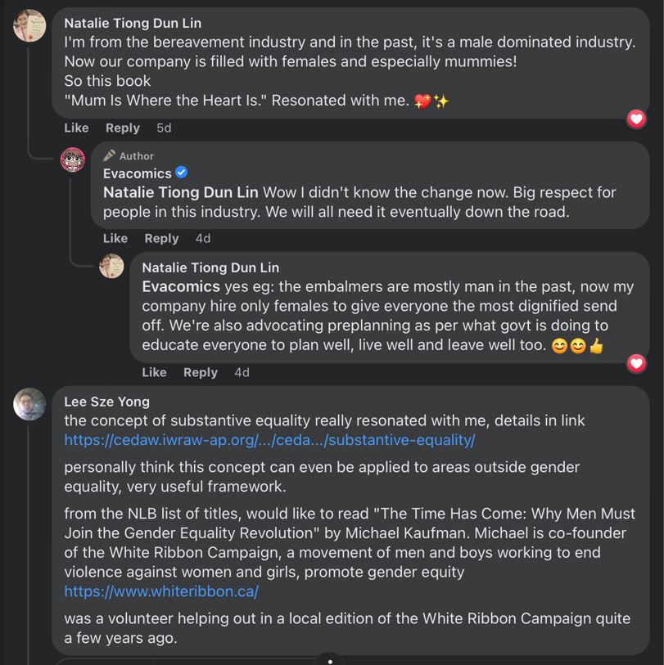Open the cedaw.iwraw-ap.org substantive-equality link
Screen dimensions: 664x665
[269, 440]
